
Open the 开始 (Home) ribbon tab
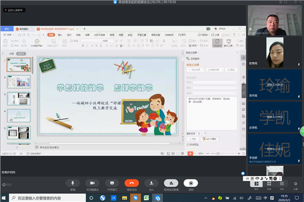coord(51,35)
